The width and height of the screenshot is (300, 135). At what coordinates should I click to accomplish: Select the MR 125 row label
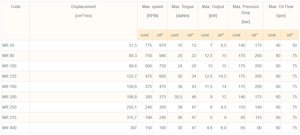click(9, 76)
